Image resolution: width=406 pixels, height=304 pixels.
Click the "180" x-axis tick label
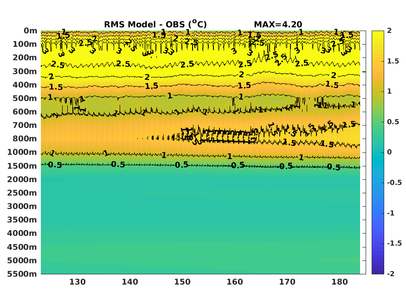(340, 282)
